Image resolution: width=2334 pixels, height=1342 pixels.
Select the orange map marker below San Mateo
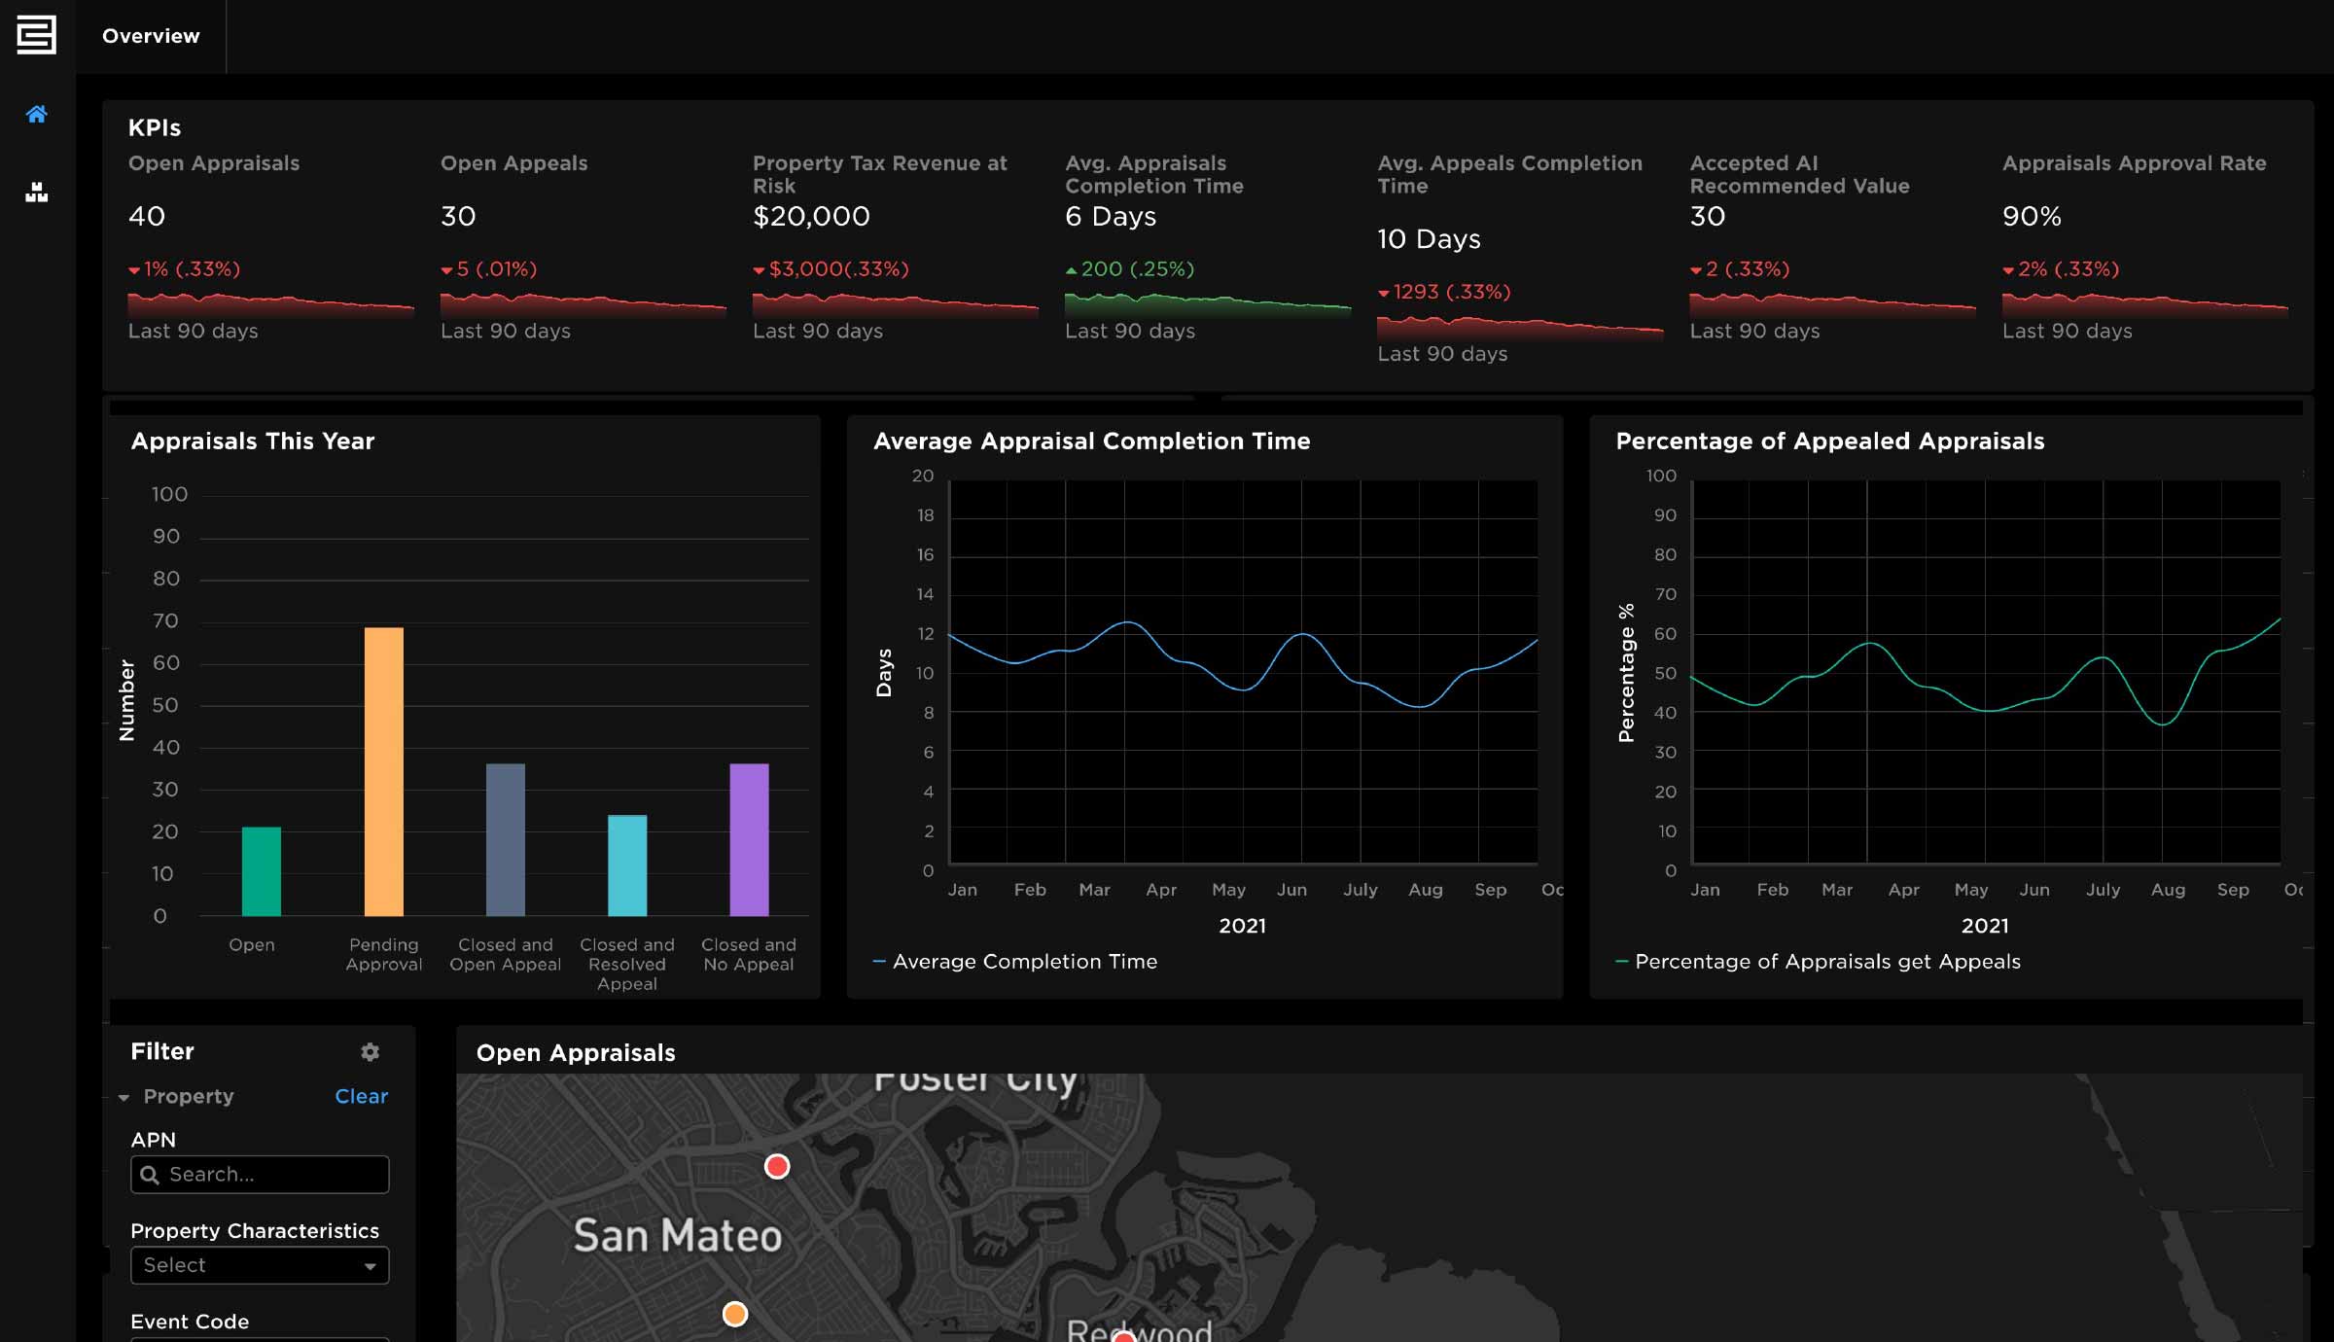734,1313
